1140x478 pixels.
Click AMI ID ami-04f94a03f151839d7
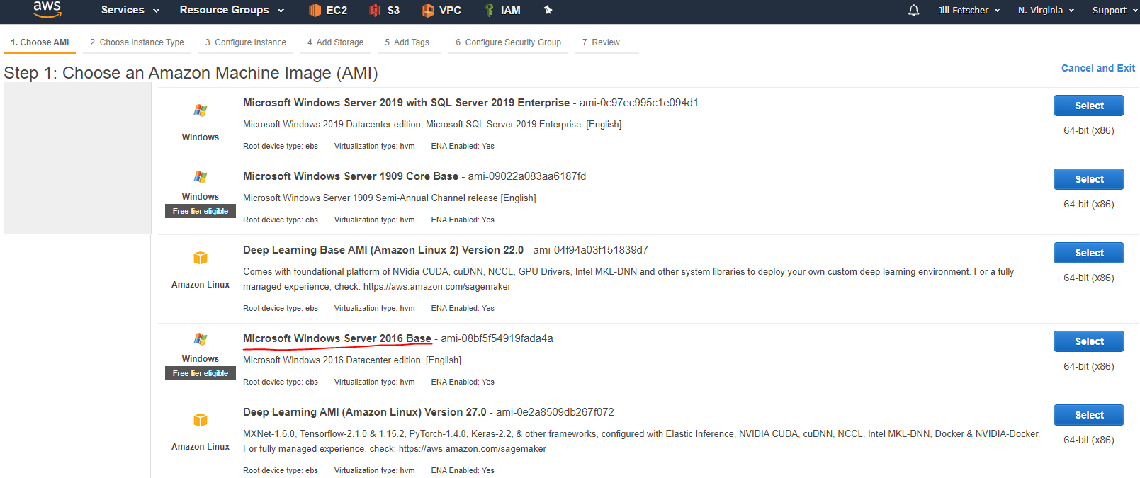pyautogui.click(x=591, y=250)
